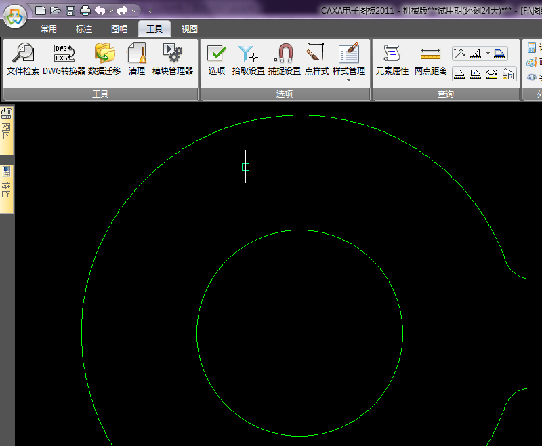Switch to the 图幅 ribbon tab
This screenshot has width=542, height=446.
point(119,29)
